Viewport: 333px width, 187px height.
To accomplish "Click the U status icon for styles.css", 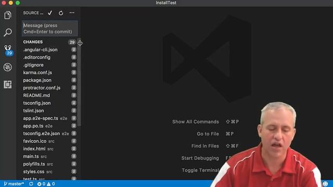I will (x=74, y=172).
